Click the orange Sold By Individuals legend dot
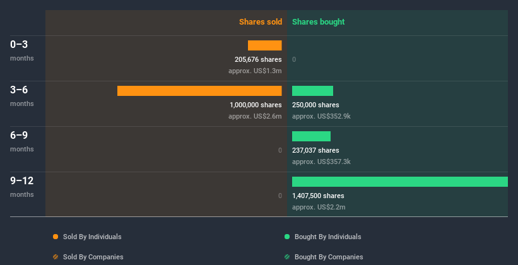Screen dimensions: 518x265 pyautogui.click(x=56, y=237)
